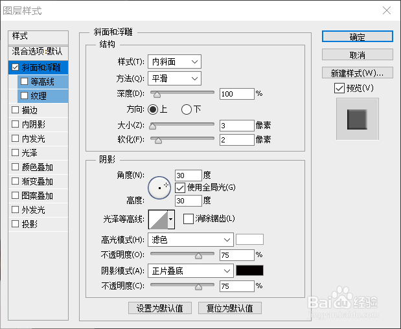The width and height of the screenshot is (401, 329).
Task: Close the 图层样式 dialog
Action: (x=386, y=10)
